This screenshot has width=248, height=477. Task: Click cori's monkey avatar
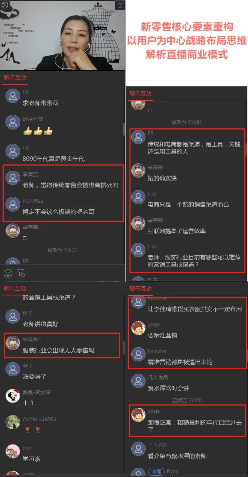13,451
